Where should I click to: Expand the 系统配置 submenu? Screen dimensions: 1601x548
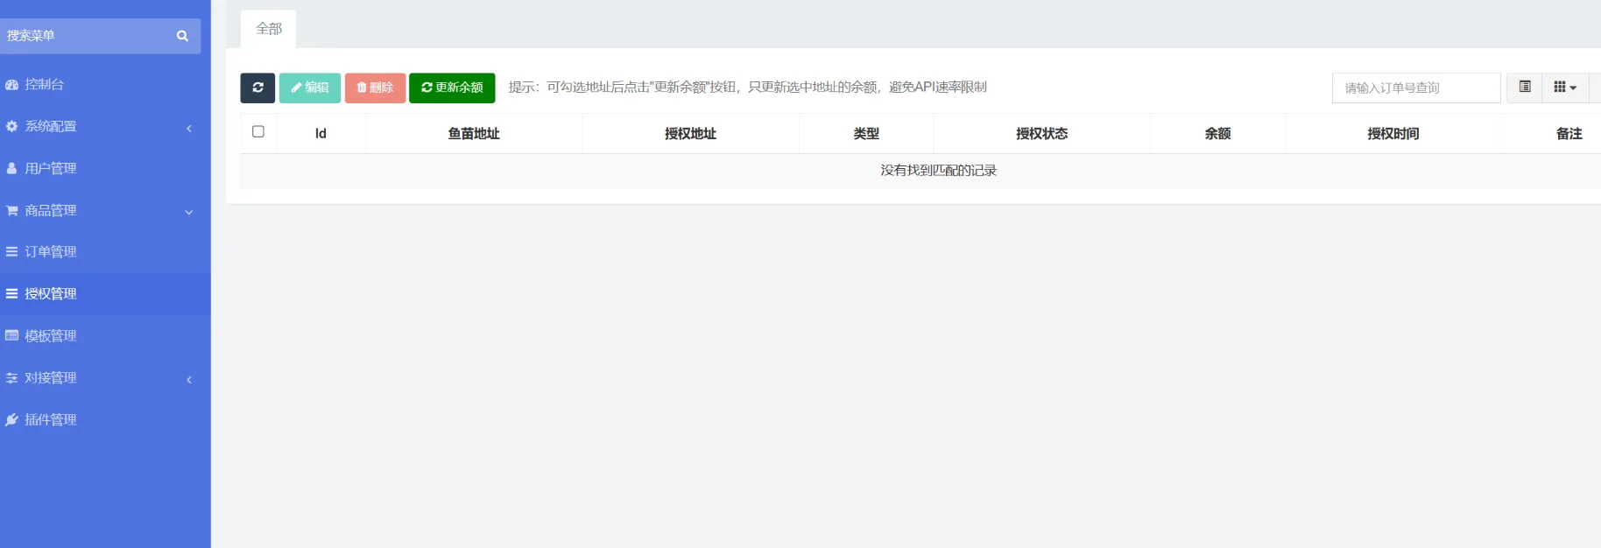pyautogui.click(x=189, y=128)
